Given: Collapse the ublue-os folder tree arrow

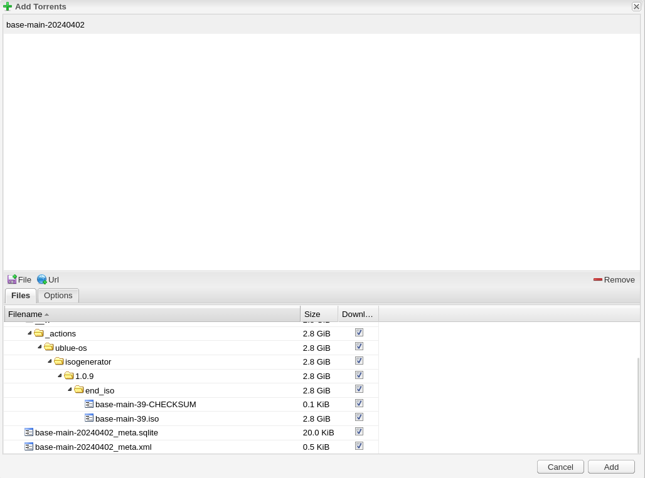Looking at the screenshot, I should tap(40, 347).
